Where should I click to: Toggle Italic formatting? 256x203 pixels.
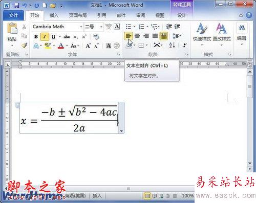tap(45, 36)
